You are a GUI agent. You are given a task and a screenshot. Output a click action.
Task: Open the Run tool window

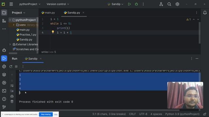[4, 58]
